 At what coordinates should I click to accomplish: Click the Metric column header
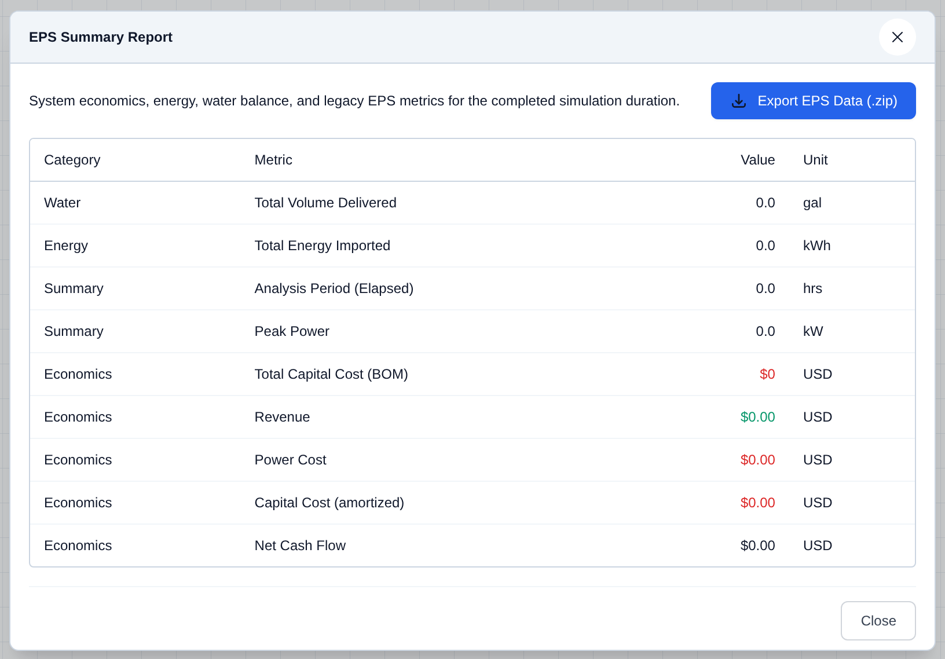pyautogui.click(x=273, y=160)
